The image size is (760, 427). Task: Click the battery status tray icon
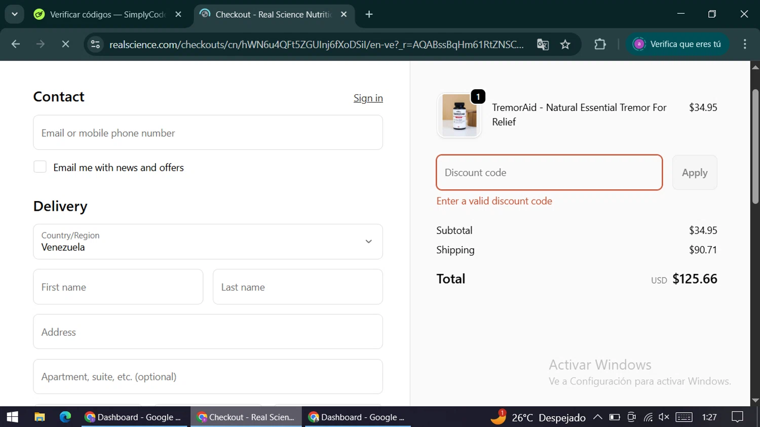coord(615,417)
